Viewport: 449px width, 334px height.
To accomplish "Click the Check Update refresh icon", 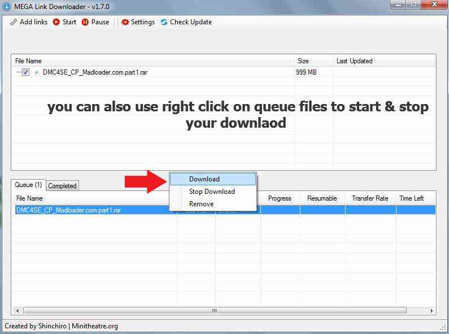I will click(x=164, y=22).
